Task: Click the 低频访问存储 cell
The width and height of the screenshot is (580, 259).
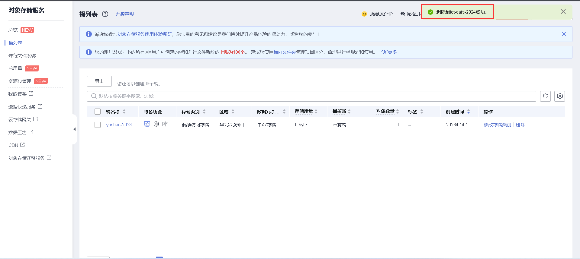Action: 195,125
